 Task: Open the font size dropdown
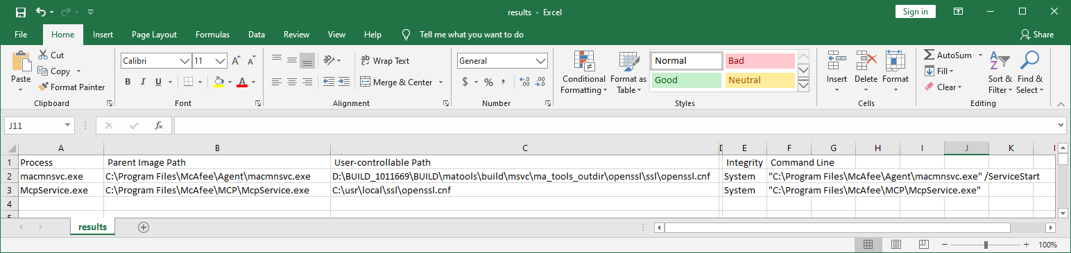pos(221,61)
